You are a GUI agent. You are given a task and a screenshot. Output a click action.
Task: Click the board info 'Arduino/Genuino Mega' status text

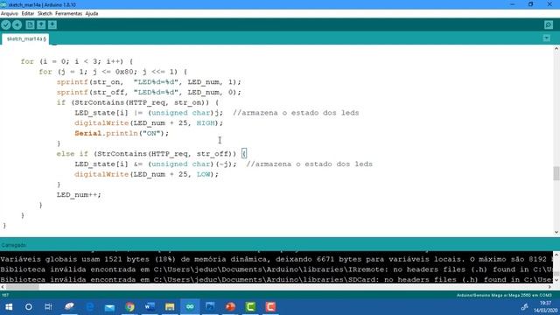(x=504, y=296)
